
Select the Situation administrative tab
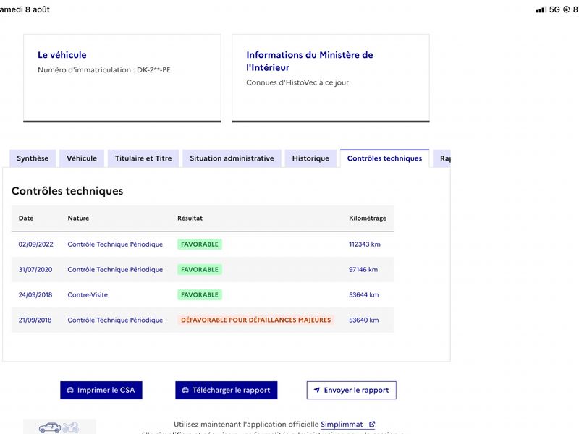(232, 158)
